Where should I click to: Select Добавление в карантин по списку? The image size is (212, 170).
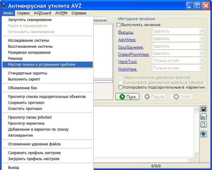point(47,129)
